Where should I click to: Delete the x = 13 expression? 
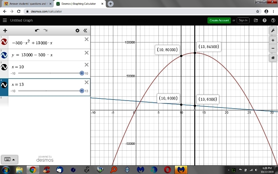coord(87,82)
